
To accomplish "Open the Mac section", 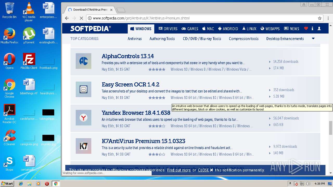I will pyautogui.click(x=208, y=29).
